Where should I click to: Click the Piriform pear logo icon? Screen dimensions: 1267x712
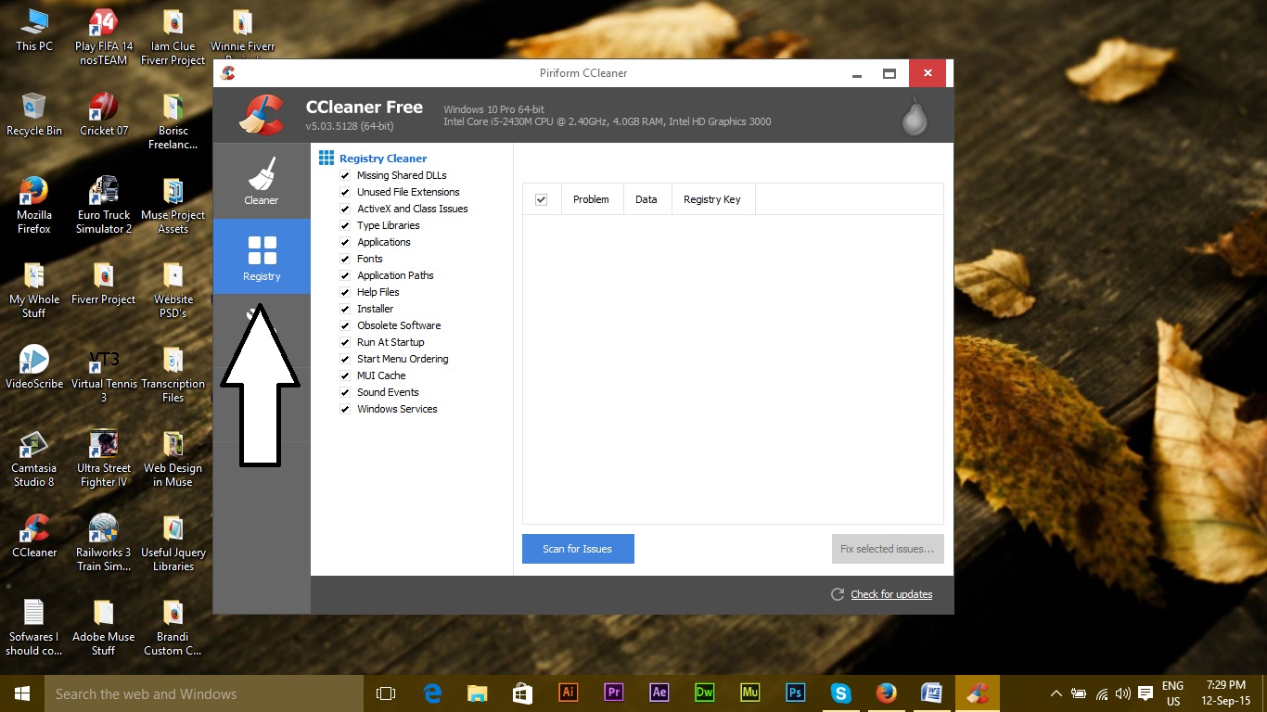(915, 116)
